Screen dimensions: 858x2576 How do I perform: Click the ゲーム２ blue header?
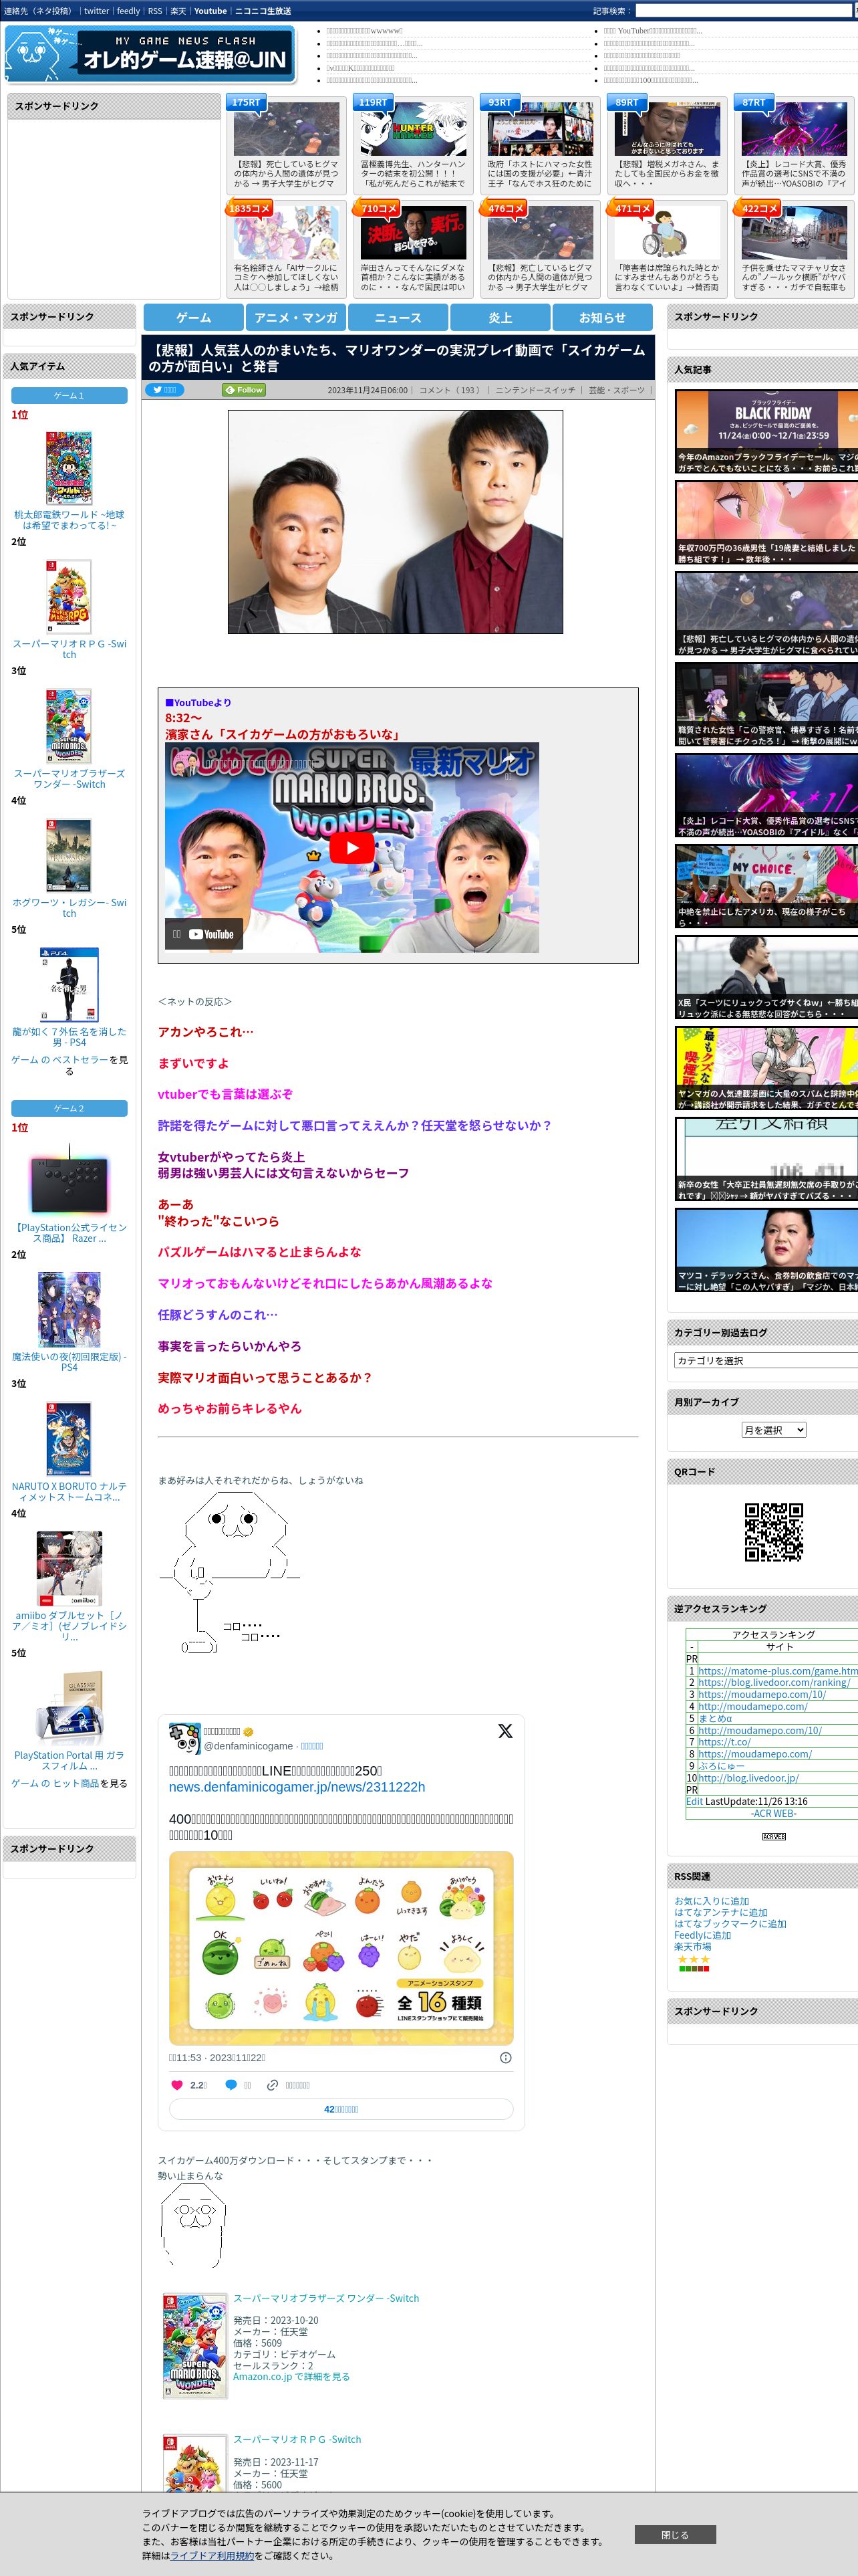coord(69,1108)
